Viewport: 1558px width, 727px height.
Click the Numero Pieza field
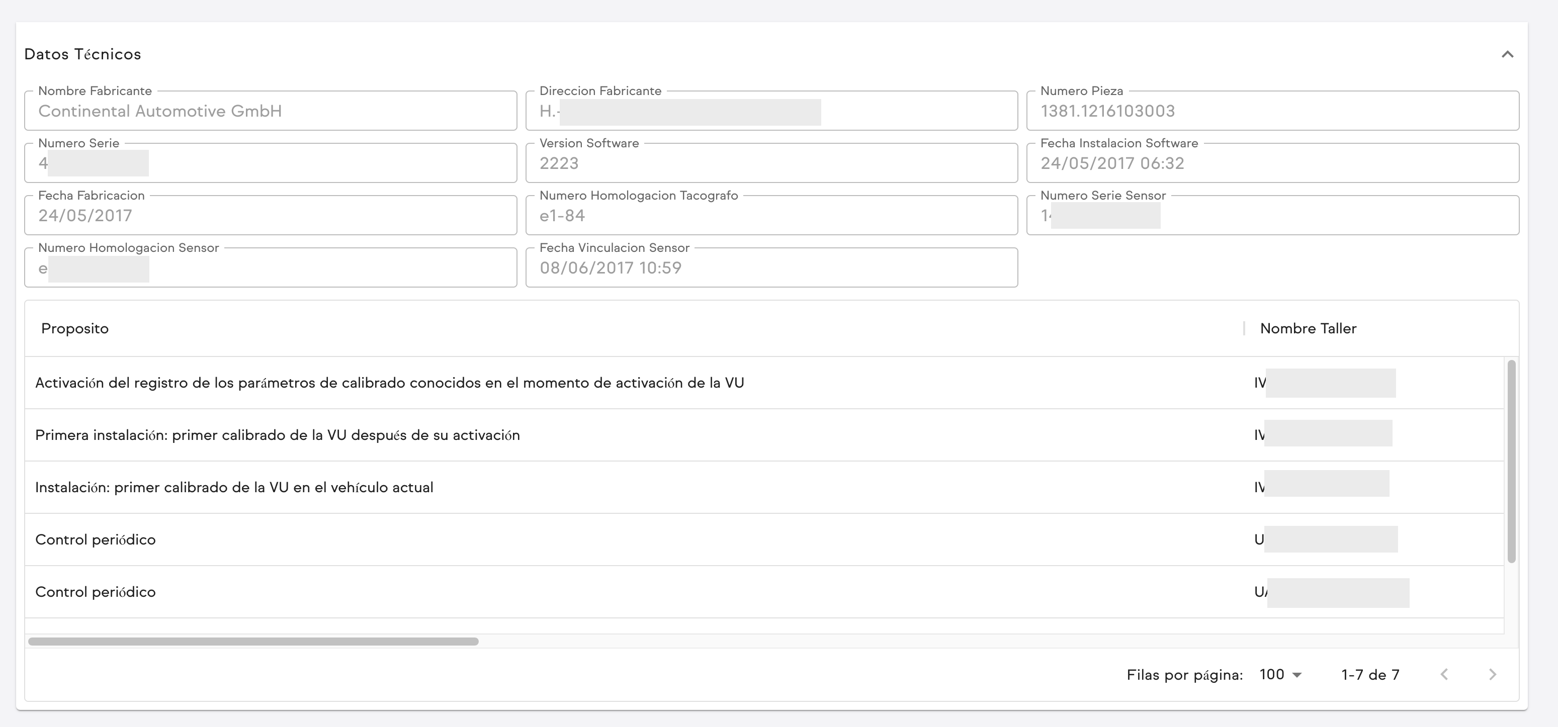(x=1272, y=111)
